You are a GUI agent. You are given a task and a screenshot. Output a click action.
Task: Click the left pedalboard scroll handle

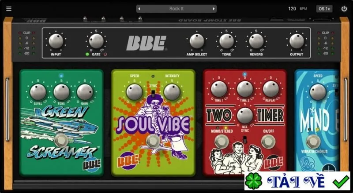point(8,109)
